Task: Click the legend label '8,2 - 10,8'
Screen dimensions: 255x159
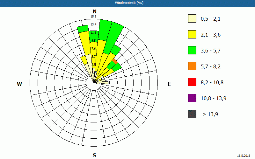Action: pyautogui.click(x=212, y=83)
